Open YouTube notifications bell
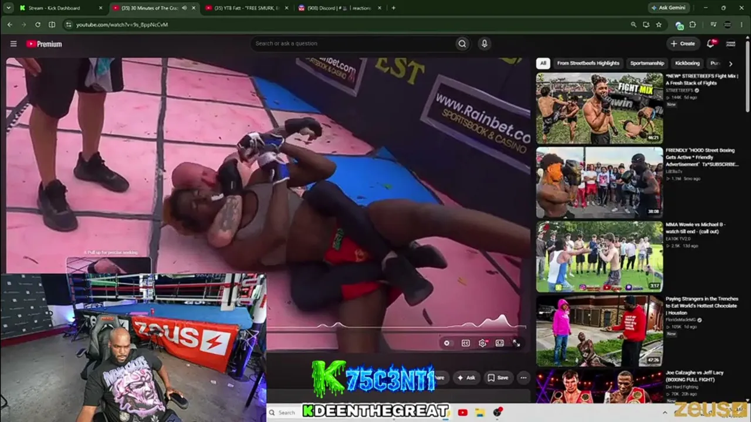 point(711,43)
